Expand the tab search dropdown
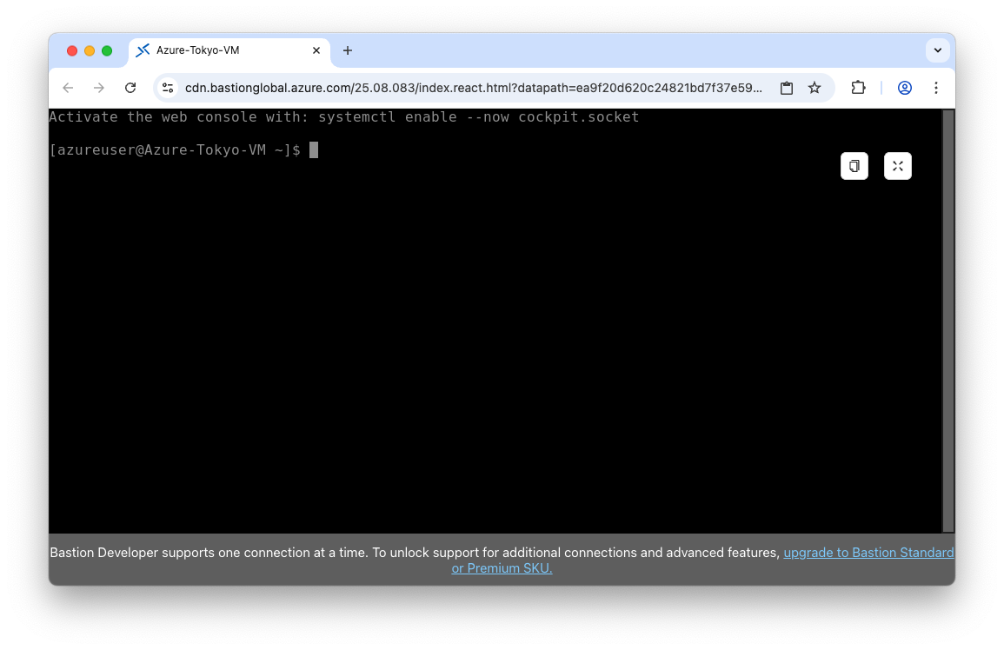1004x650 pixels. (x=938, y=50)
